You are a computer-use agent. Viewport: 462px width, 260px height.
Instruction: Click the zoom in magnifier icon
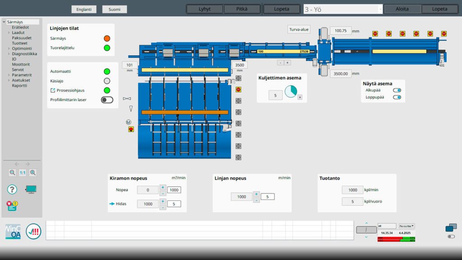coord(33,172)
